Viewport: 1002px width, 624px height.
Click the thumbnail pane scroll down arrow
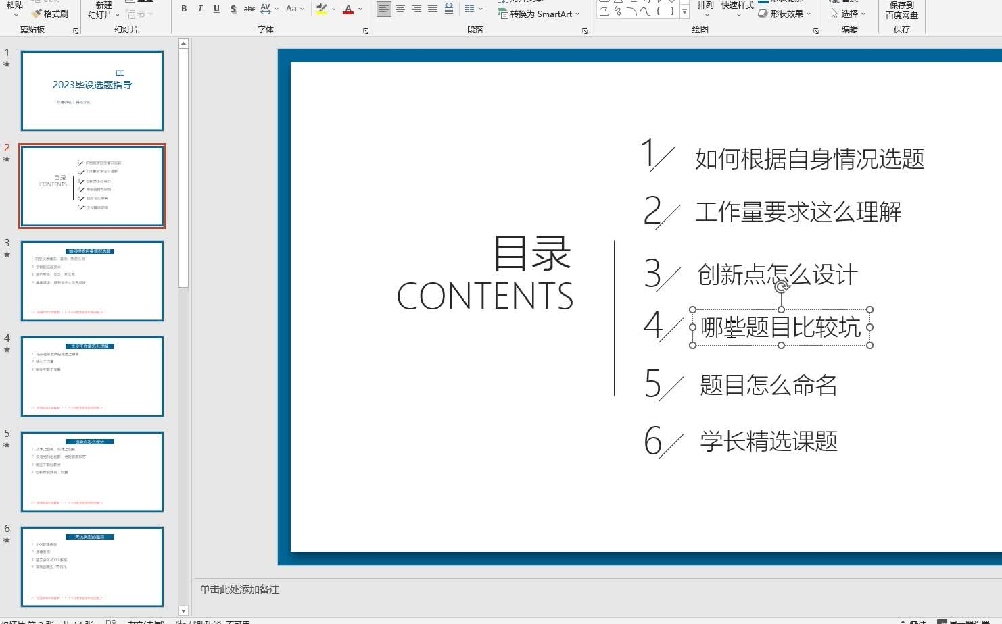click(183, 610)
